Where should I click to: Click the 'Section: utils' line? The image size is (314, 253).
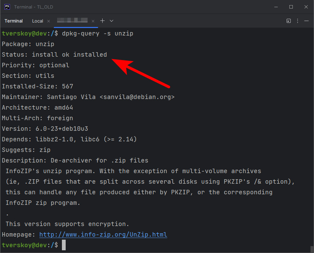click(x=28, y=76)
